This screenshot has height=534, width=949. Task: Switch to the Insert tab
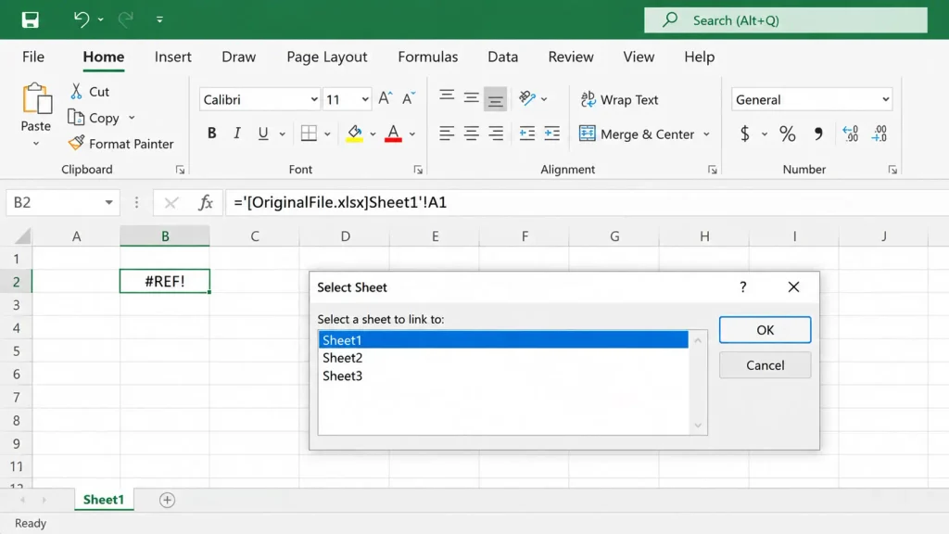[x=173, y=57]
